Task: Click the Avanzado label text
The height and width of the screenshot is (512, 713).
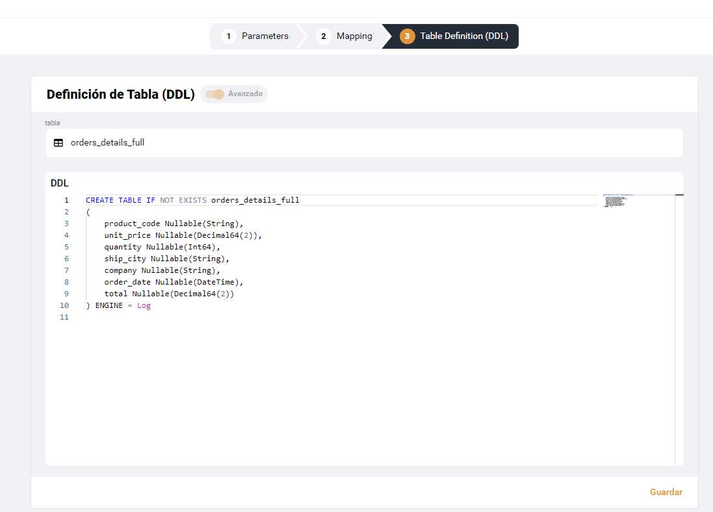Action: click(245, 94)
